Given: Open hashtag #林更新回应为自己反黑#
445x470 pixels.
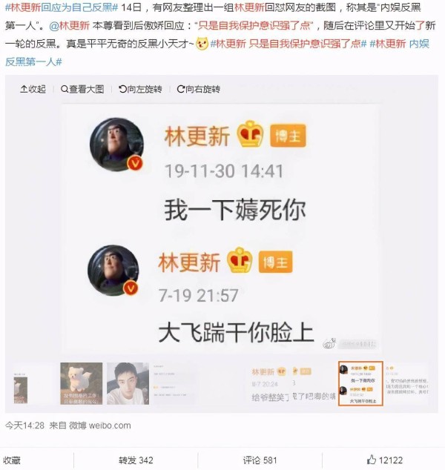Looking at the screenshot, I should pos(62,7).
